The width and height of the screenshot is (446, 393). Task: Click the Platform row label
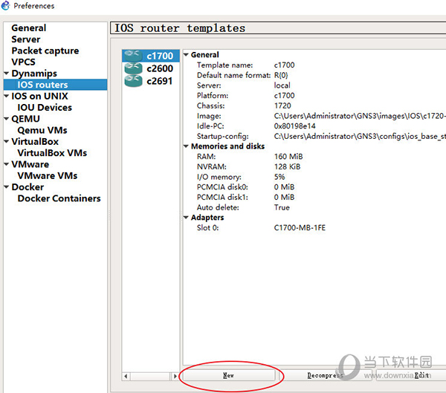coord(213,96)
